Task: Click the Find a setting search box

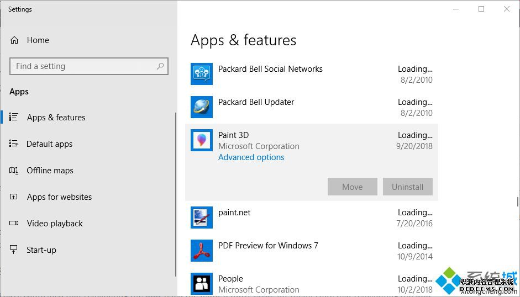Action: point(89,66)
